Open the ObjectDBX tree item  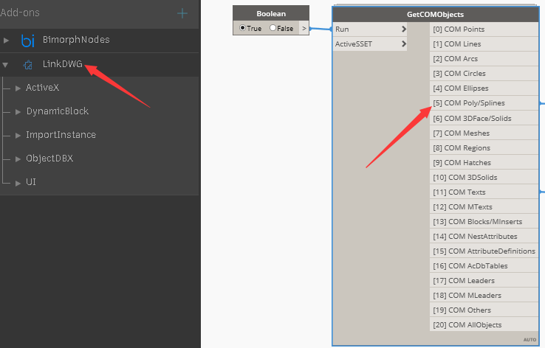click(49, 159)
